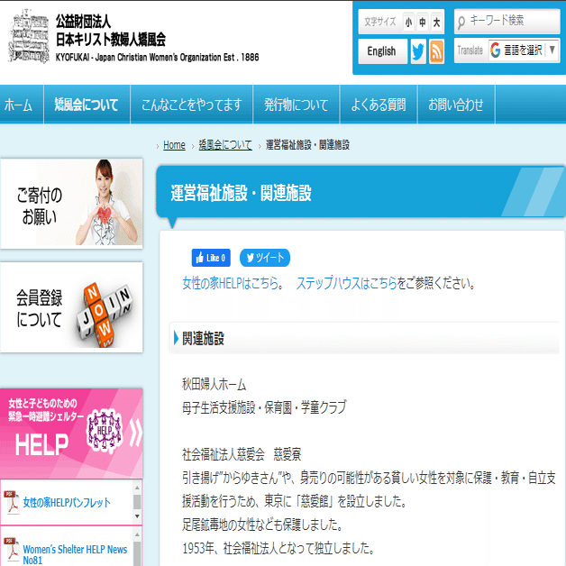Click up arrow in HELP pamphlet scroll box
This screenshot has height=566, width=566.
point(137,488)
